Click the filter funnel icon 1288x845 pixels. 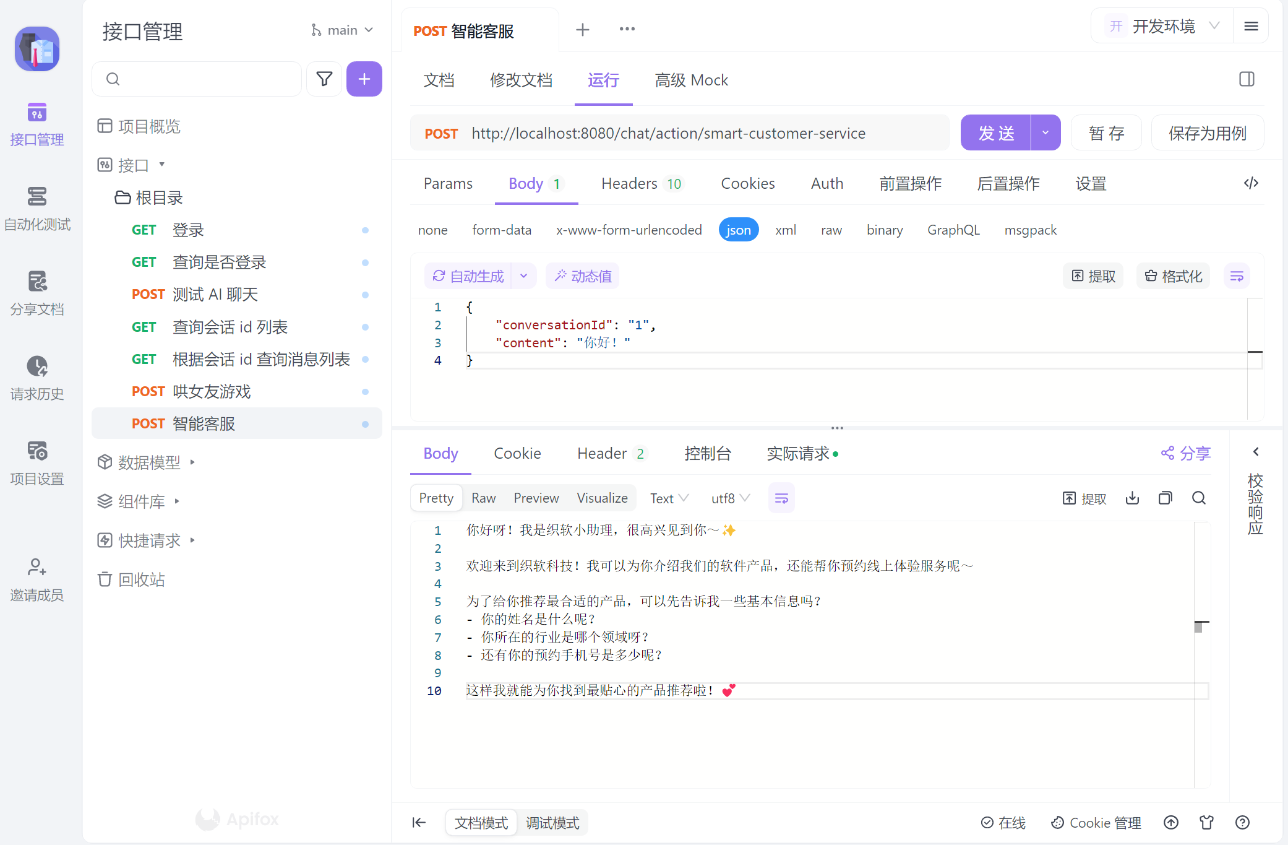tap(324, 79)
